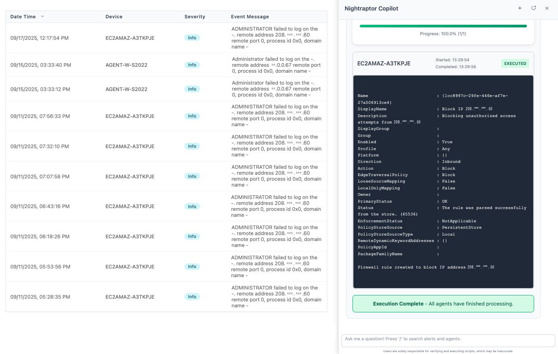Viewport: 558px width, 354px height.
Task: Focus the 'Ask me a question' input
Action: pos(448,340)
